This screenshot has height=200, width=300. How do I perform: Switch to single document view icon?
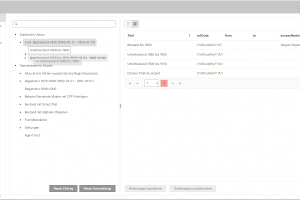128,24
